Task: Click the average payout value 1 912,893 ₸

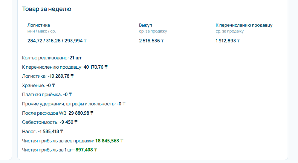Action: 227,41
